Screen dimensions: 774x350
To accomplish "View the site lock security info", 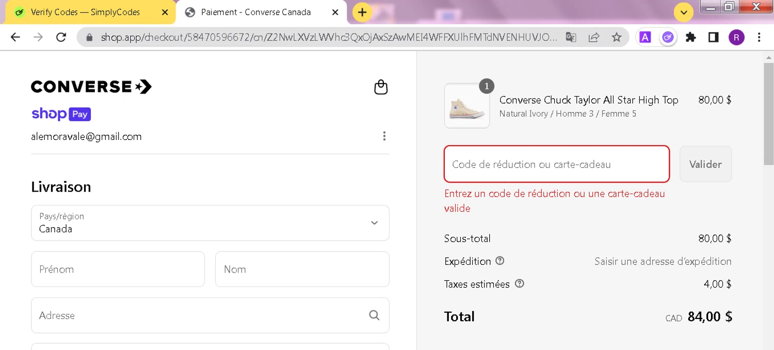I will point(90,37).
